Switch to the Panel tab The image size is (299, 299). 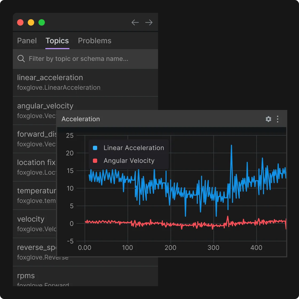[27, 41]
